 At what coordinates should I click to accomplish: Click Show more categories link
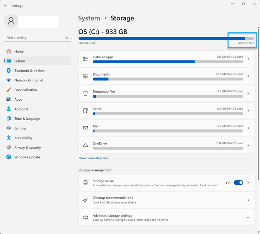coord(93,158)
